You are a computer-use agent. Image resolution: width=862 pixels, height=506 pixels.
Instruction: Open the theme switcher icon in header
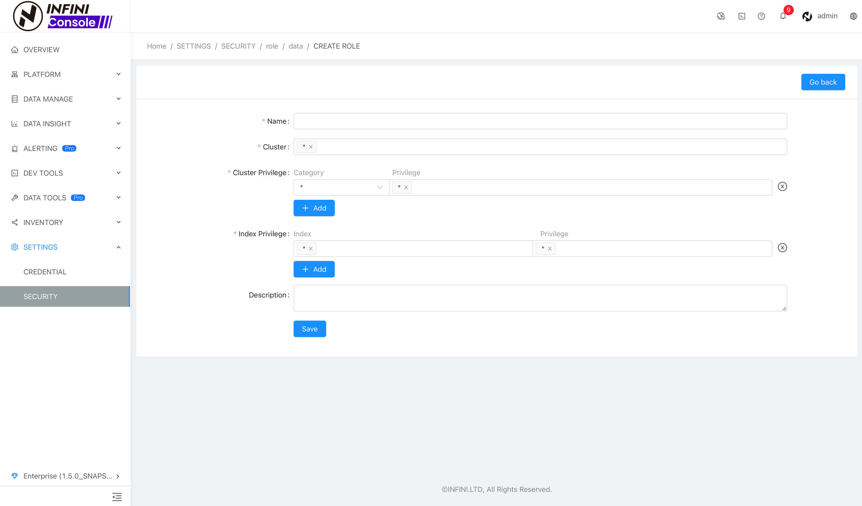[721, 16]
